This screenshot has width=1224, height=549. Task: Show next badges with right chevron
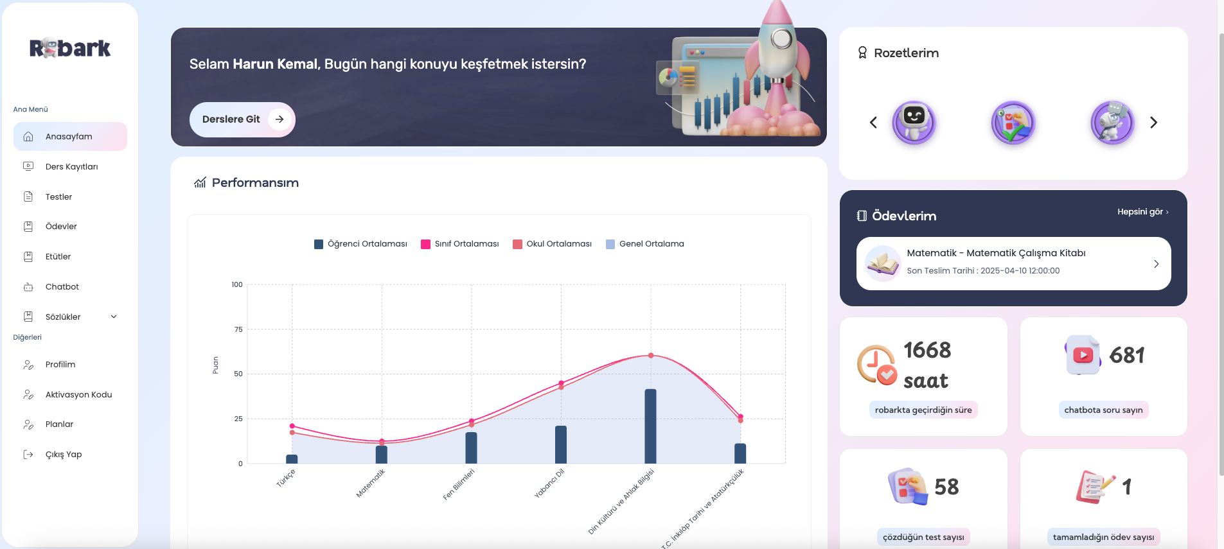(1153, 122)
